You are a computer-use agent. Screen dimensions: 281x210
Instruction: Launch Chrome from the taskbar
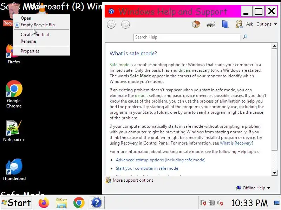tap(79, 203)
